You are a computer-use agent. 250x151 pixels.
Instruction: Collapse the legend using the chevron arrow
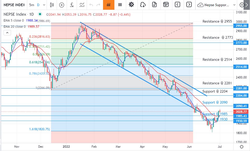tap(7, 33)
